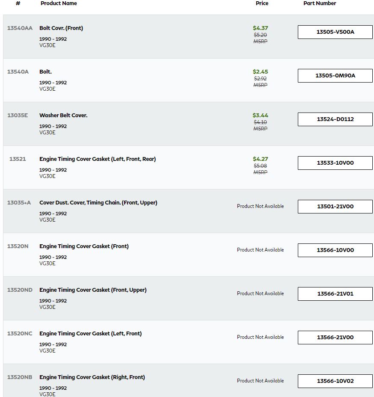Open Engine Timing Cover Gasket (Front, Upper)
The height and width of the screenshot is (397, 374).
93,290
